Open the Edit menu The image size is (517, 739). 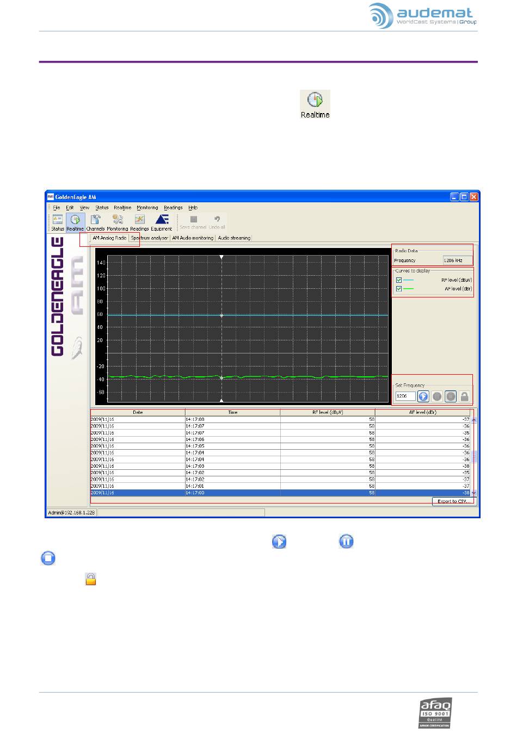[x=70, y=208]
